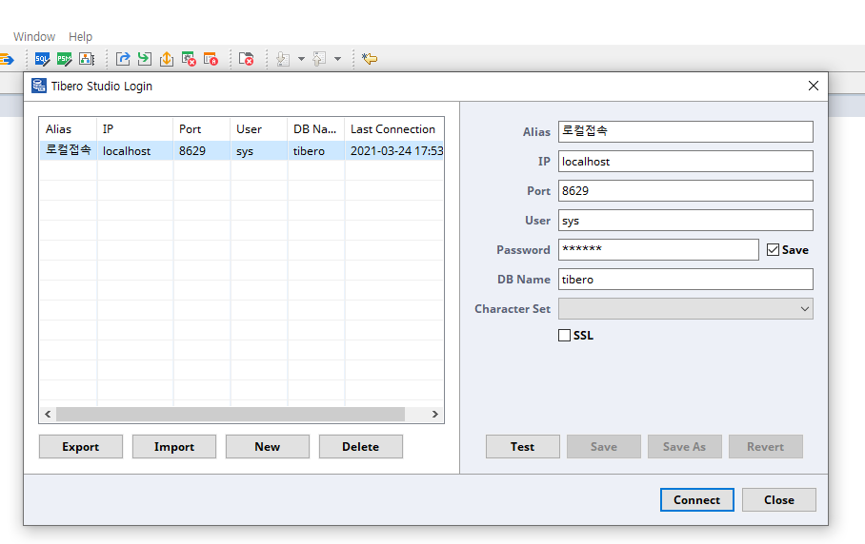The image size is (865, 544).
Task: Click the gear window red X icon
Action: [189, 59]
